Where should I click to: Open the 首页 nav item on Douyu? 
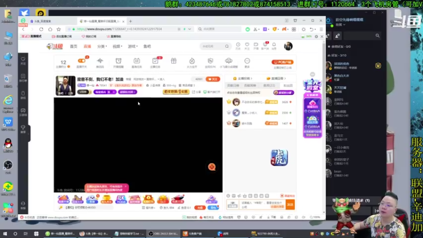pyautogui.click(x=73, y=47)
